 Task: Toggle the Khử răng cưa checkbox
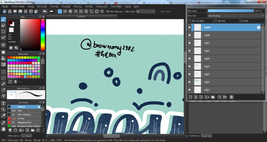click(x=108, y=11)
